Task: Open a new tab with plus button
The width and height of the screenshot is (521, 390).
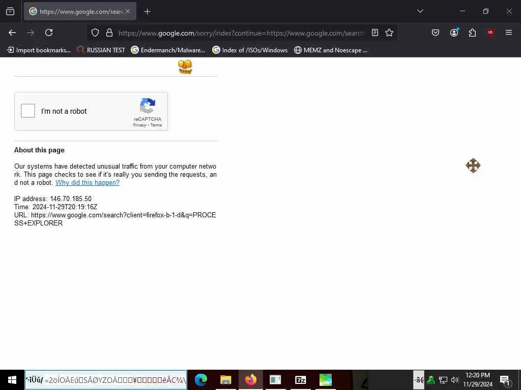Action: (148, 12)
